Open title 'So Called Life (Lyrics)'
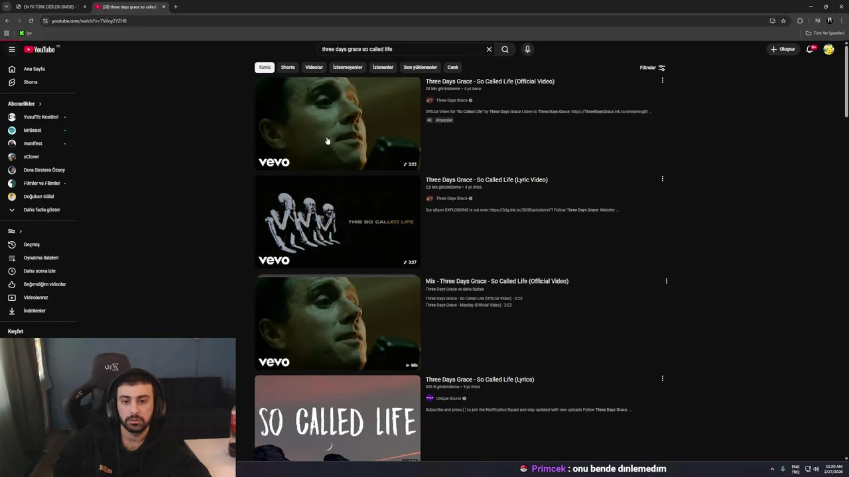The height and width of the screenshot is (477, 849). pos(480,380)
